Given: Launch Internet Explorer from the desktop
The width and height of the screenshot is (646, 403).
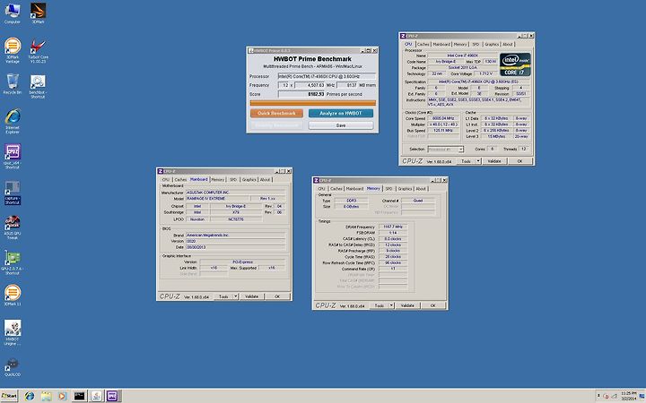Looking at the screenshot, I should [13, 121].
